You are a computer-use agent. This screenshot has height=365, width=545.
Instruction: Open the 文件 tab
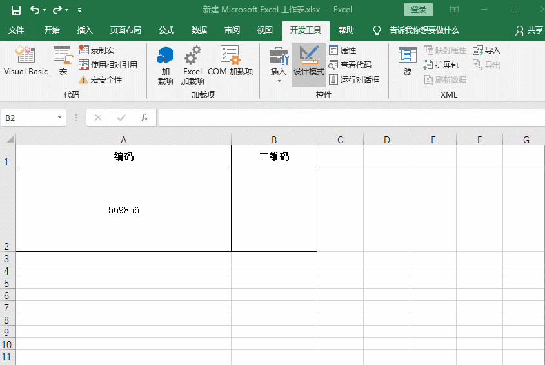[x=16, y=30]
